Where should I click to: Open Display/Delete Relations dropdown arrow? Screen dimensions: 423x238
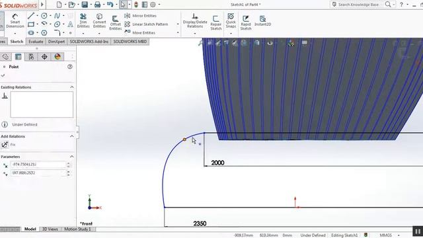tap(195, 33)
